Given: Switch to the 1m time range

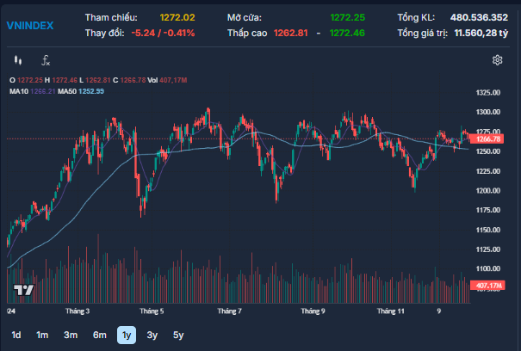Looking at the screenshot, I should pos(42,335).
